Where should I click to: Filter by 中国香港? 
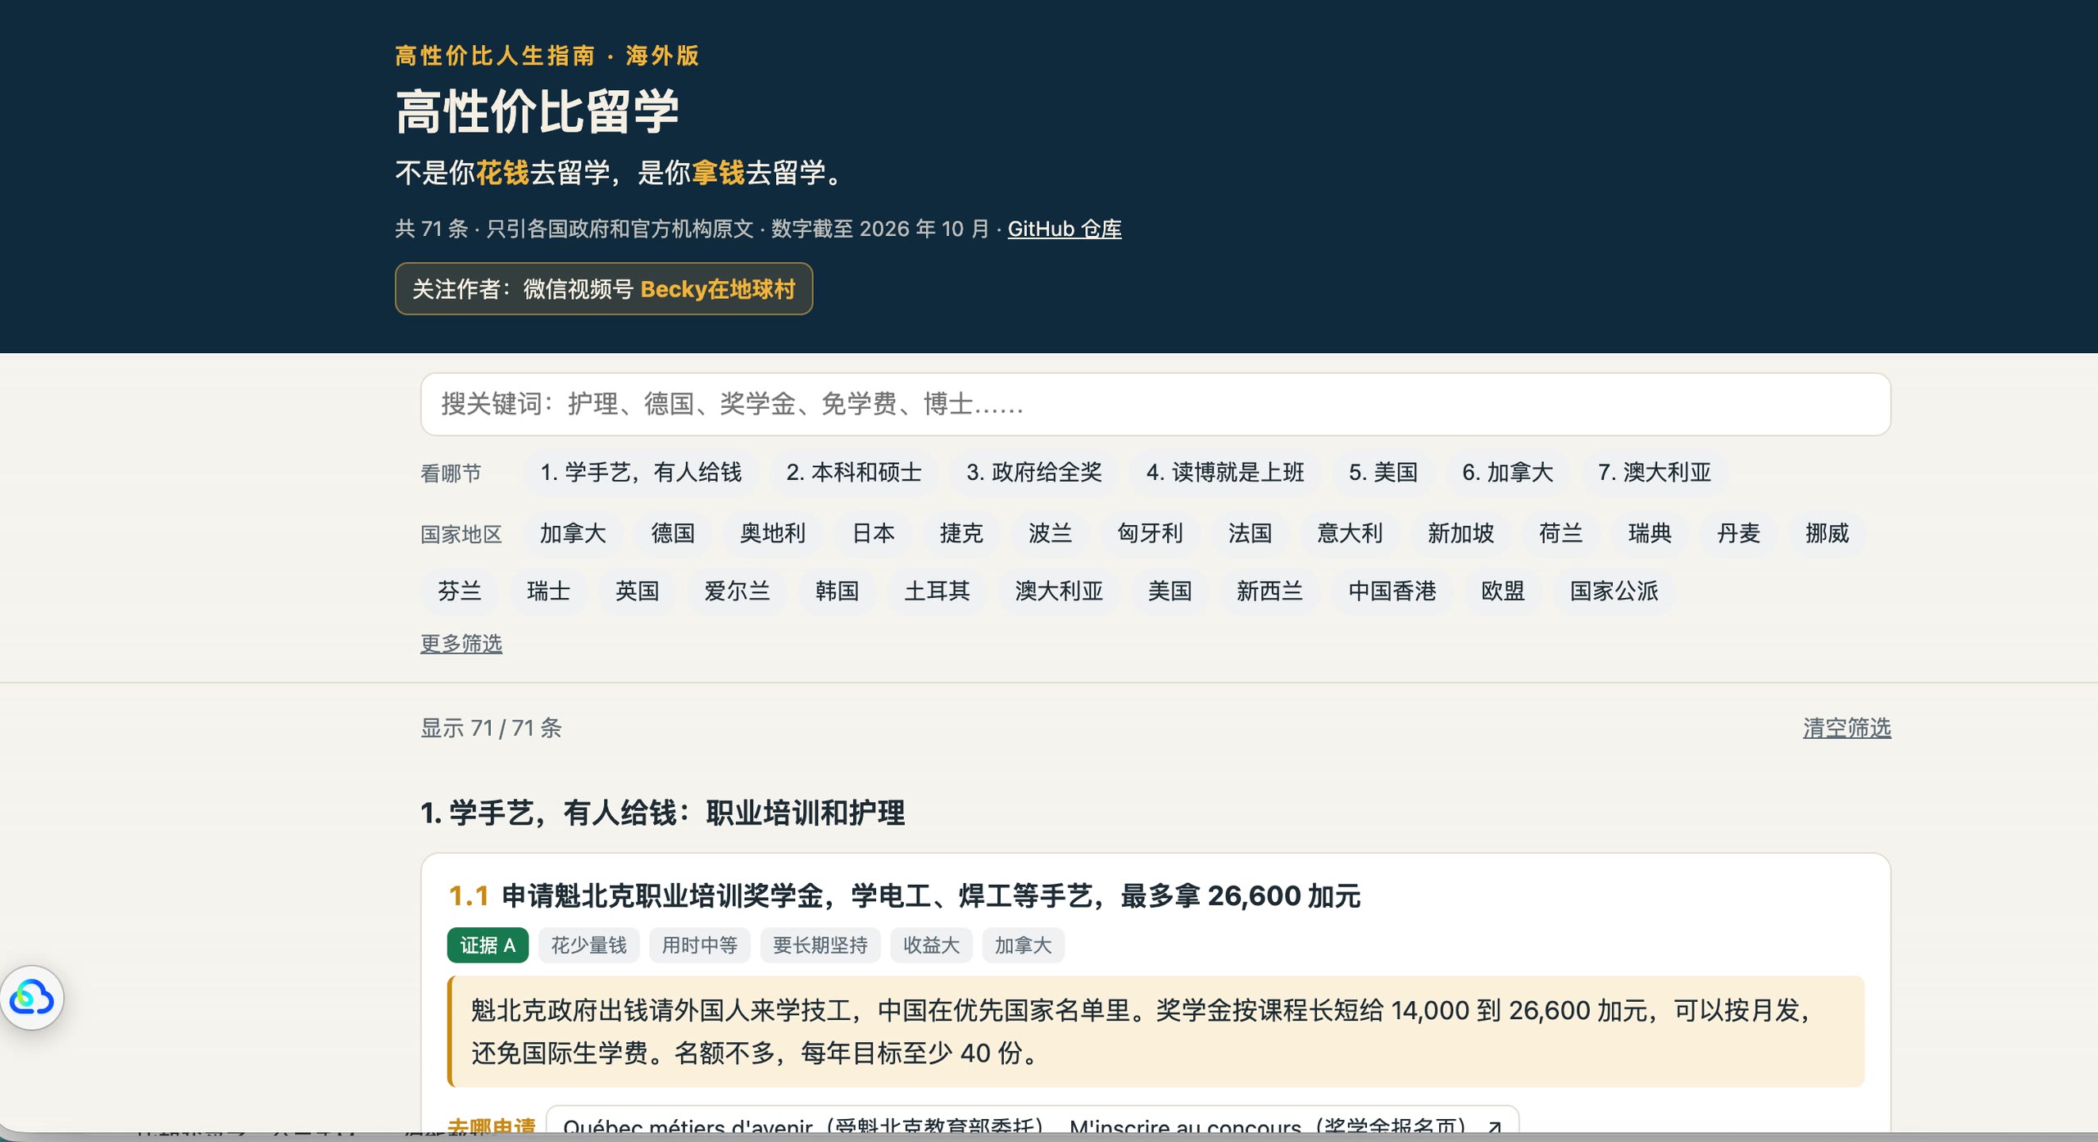point(1392,591)
